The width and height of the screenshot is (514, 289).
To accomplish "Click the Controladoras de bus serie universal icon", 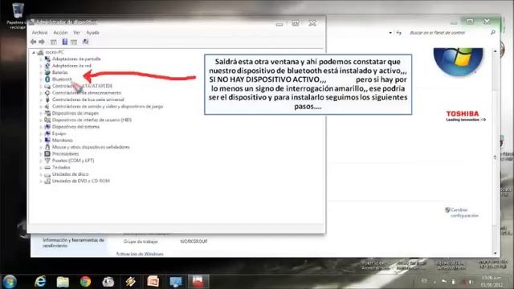I will [47, 100].
